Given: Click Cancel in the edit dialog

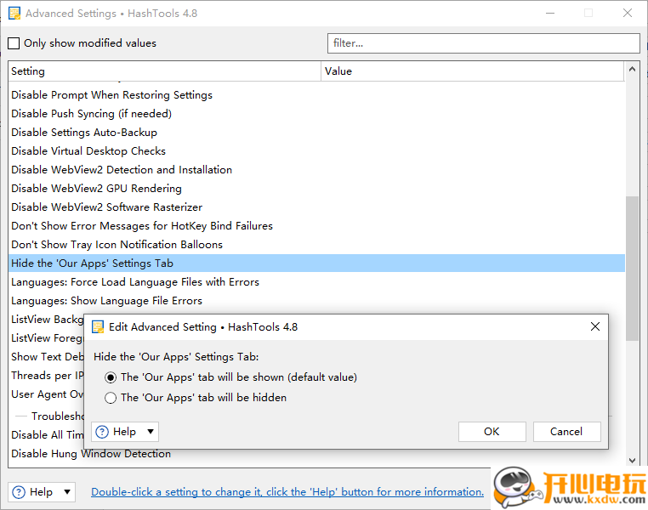Looking at the screenshot, I should (x=566, y=432).
